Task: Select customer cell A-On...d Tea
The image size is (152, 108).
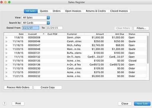Action: (x=74, y=64)
